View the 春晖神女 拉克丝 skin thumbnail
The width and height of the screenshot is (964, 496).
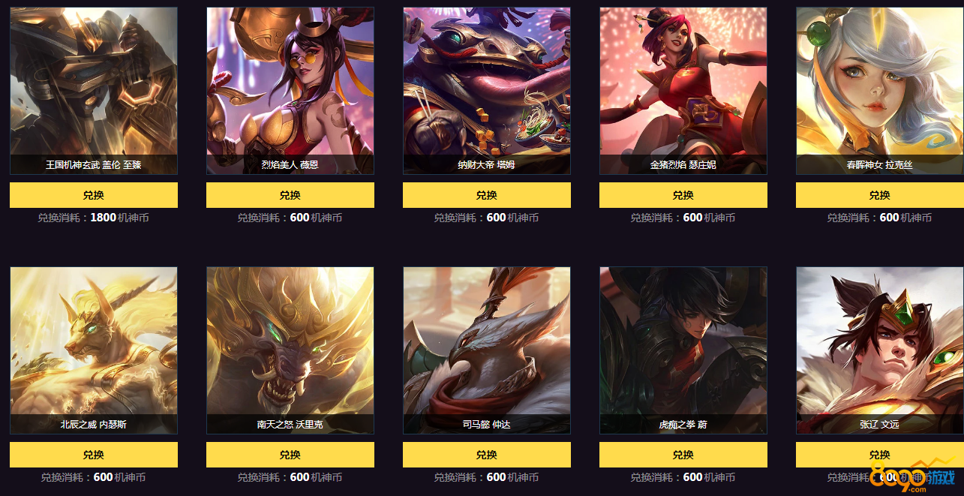(880, 91)
